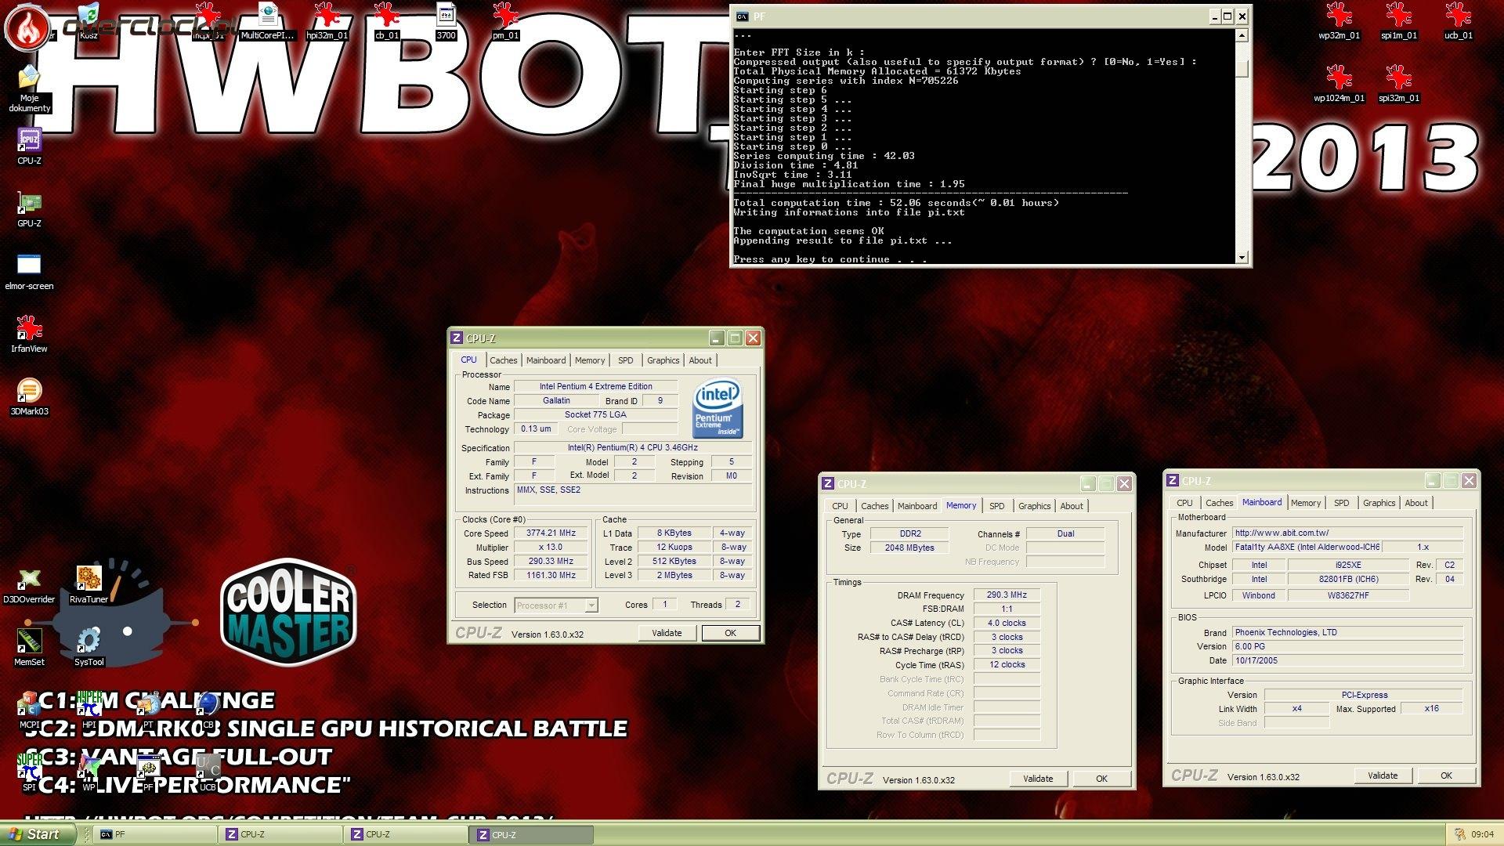This screenshot has width=1504, height=846.
Task: Click Validate in the Mainboard window
Action: [1383, 775]
